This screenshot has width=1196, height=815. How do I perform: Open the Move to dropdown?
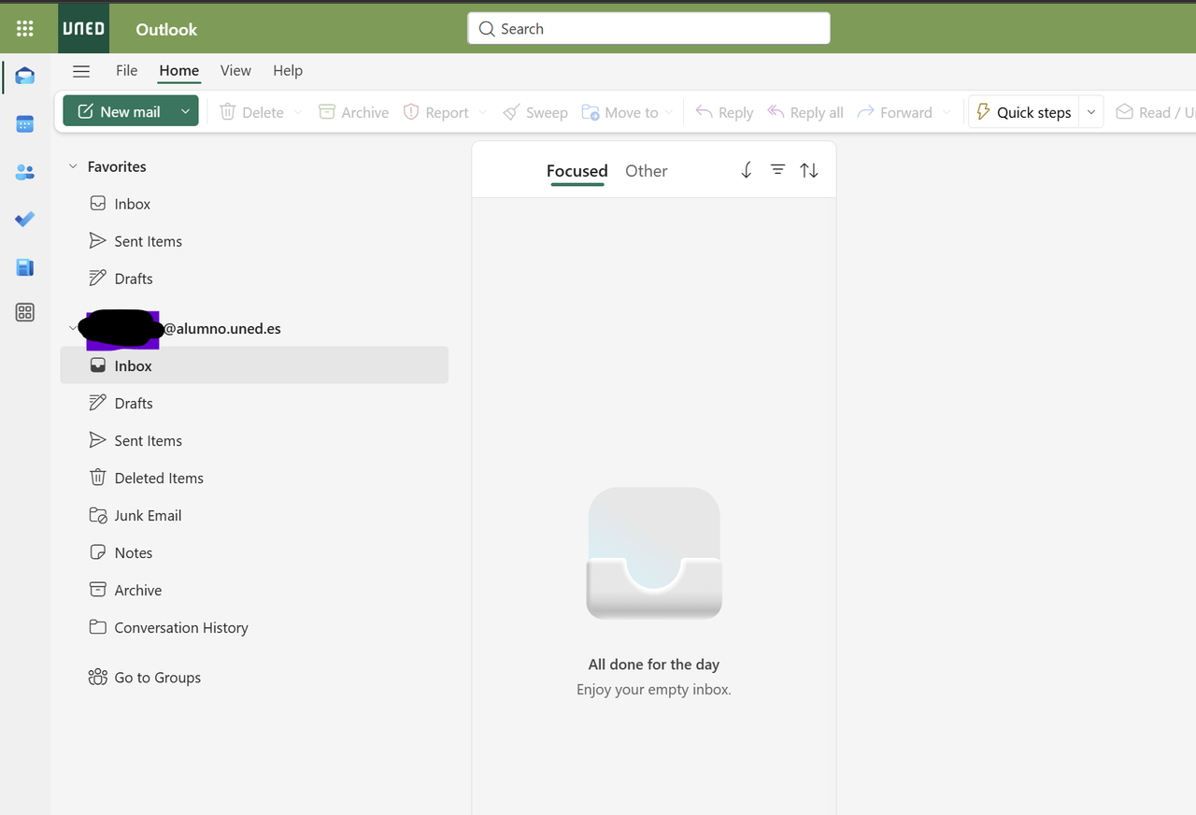627,112
